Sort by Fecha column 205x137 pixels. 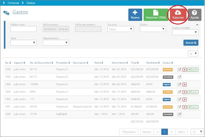99,63
